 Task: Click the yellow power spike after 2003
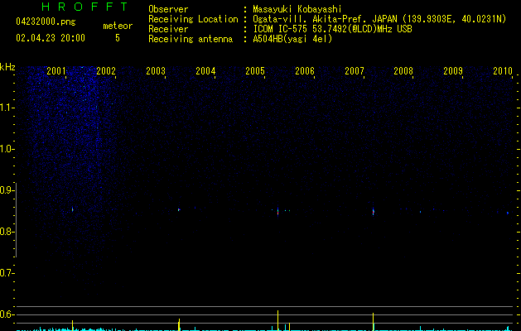pyautogui.click(x=179, y=324)
